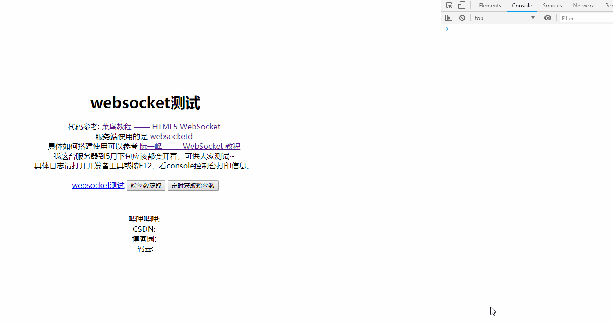The image size is (613, 323).
Task: Click the line mentioning F12 and console
Action: tap(144, 166)
